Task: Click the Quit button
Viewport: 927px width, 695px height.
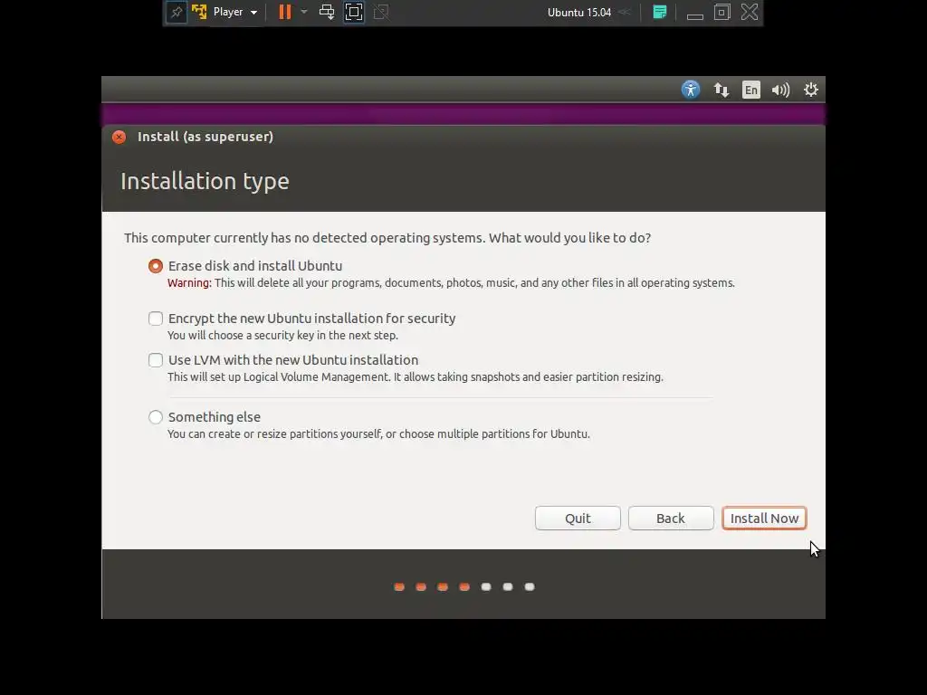Action: [x=578, y=519]
